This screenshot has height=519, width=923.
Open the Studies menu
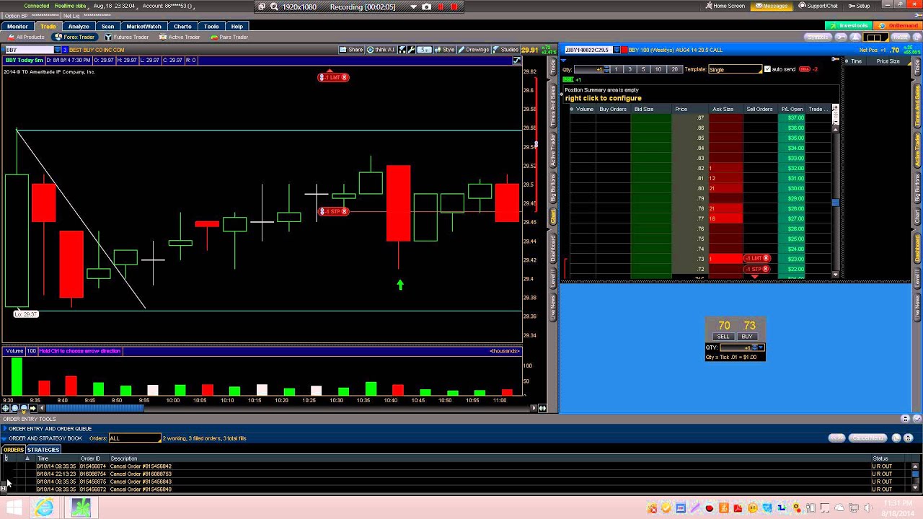(505, 50)
